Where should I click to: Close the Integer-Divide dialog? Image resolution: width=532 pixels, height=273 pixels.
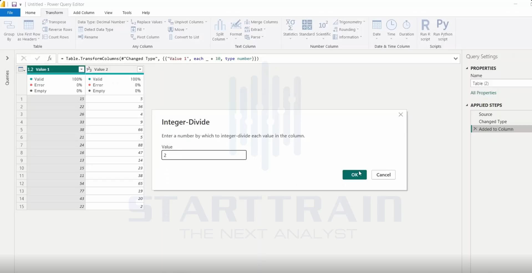click(401, 114)
